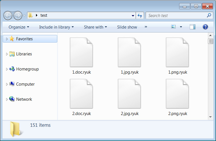Expand breadcrumb arrow before 'test'
This screenshot has width=216, height=141.
tap(37, 15)
